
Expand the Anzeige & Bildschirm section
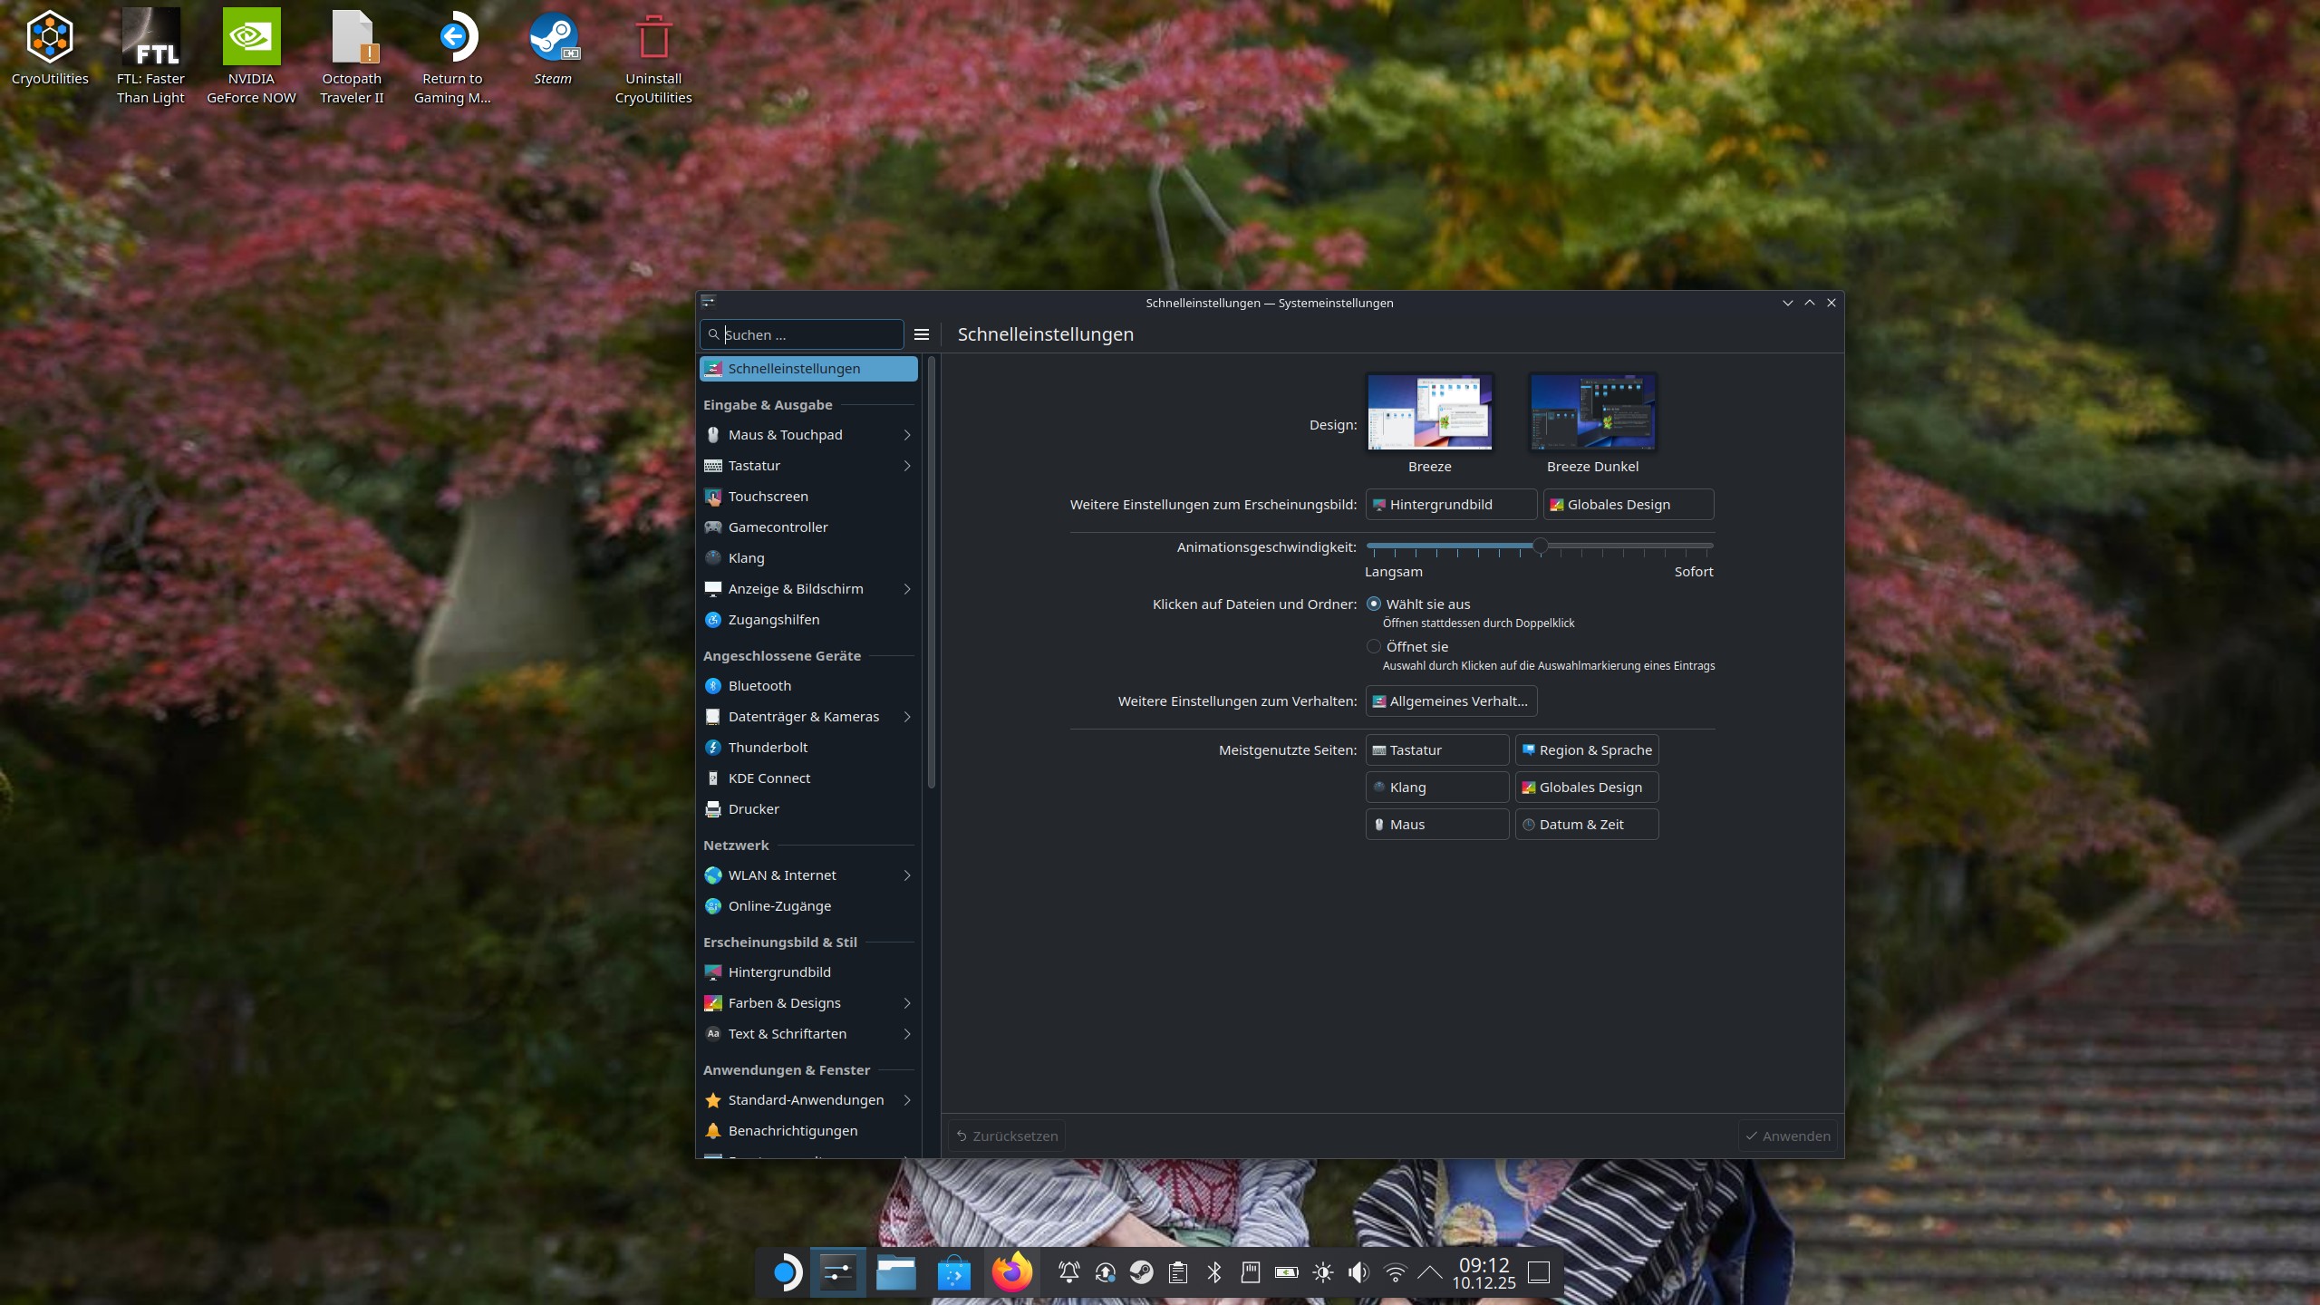click(906, 589)
